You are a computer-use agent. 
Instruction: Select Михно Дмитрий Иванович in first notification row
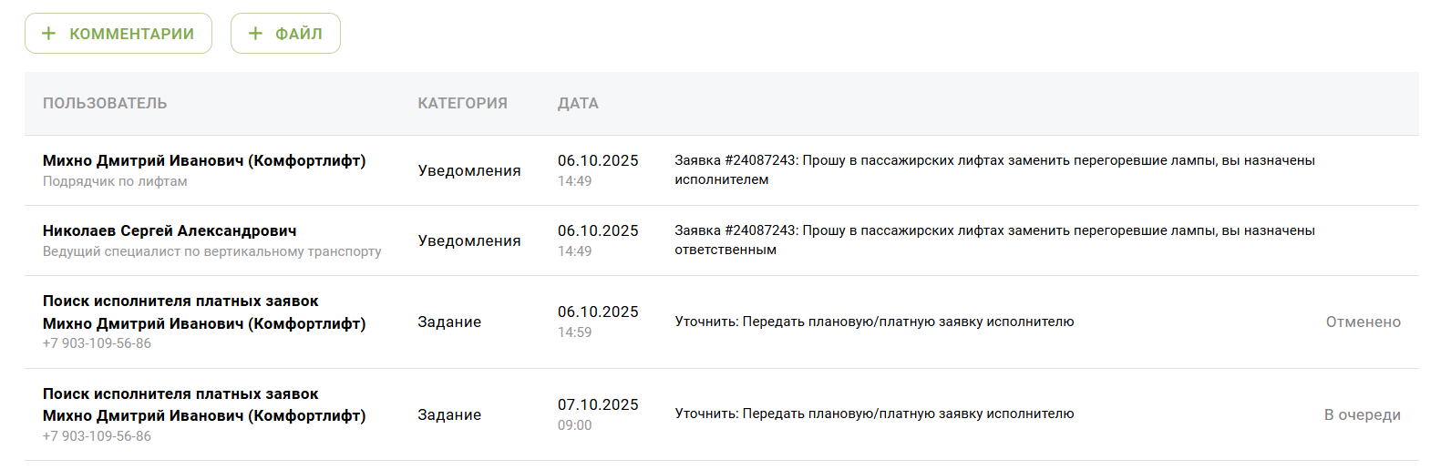204,161
